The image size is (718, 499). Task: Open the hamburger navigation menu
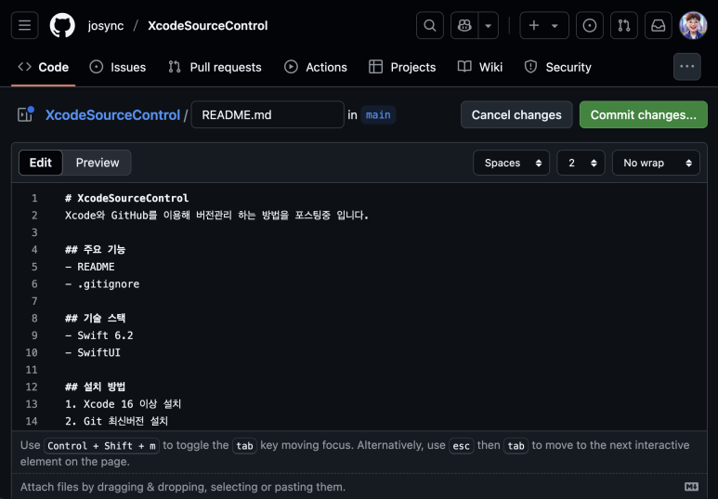(25, 25)
